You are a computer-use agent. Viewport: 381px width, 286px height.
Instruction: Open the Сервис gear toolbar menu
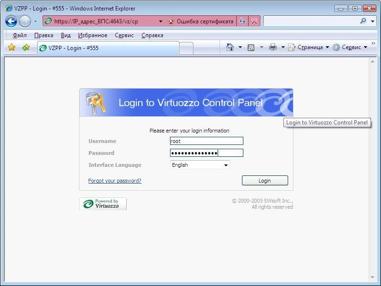[x=350, y=47]
